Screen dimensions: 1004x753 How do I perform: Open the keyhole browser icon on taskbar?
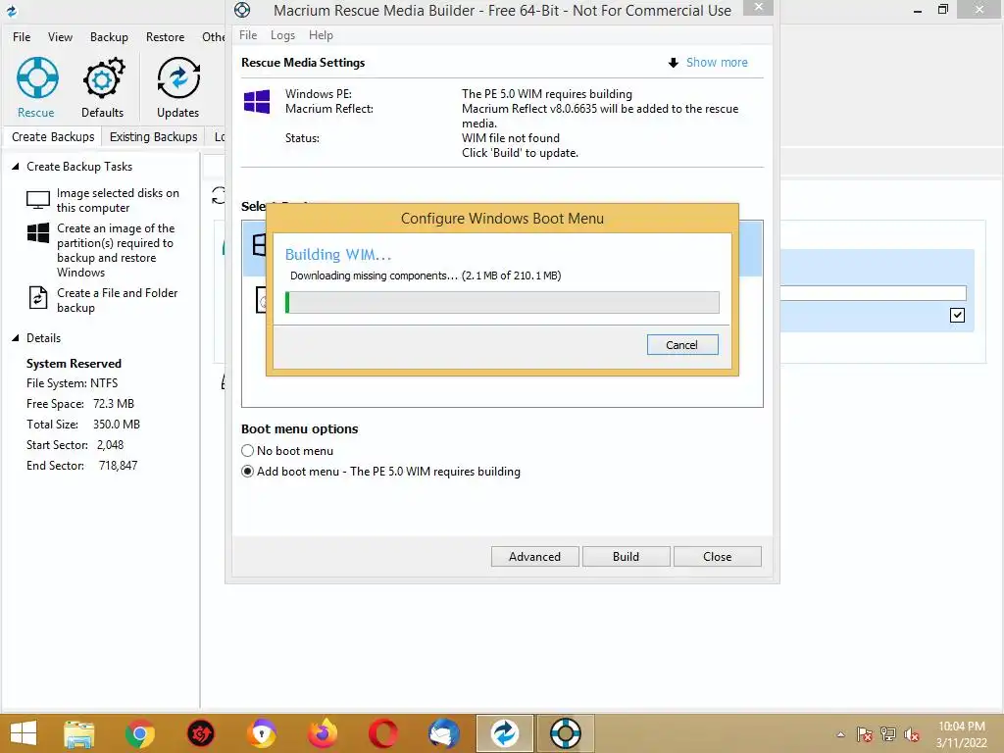pyautogui.click(x=262, y=733)
